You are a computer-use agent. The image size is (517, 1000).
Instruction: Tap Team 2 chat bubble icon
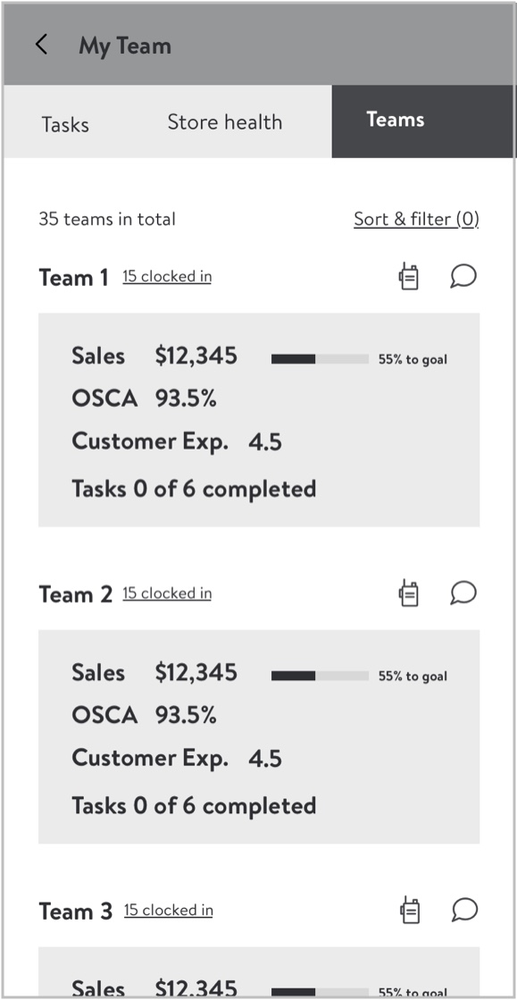tap(463, 593)
